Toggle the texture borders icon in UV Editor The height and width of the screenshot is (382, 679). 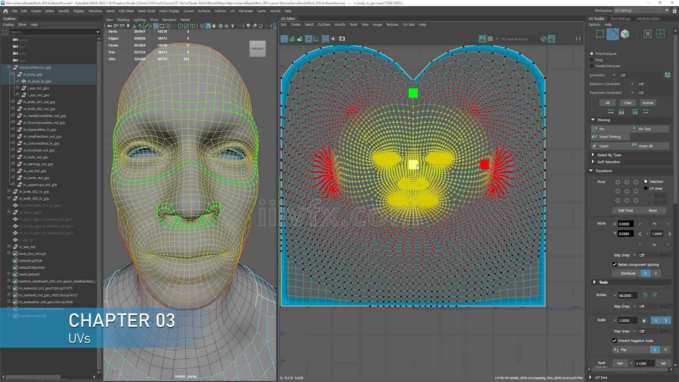pyautogui.click(x=309, y=39)
